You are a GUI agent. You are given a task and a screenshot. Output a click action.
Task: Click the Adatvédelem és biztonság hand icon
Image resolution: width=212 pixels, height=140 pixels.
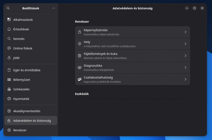(x=9, y=120)
